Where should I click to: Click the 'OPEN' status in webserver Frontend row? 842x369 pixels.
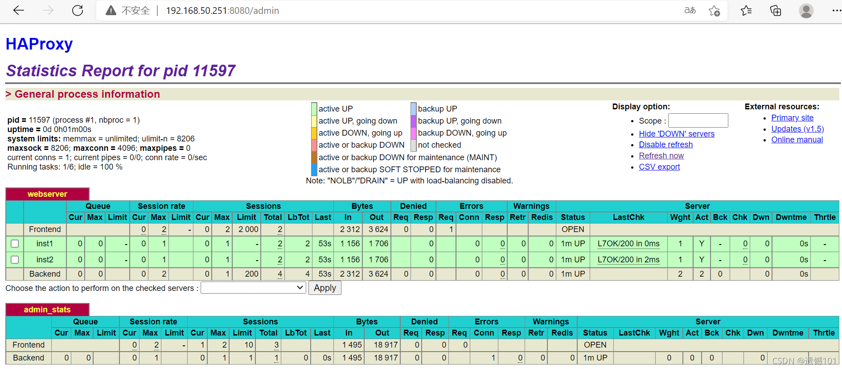pos(573,229)
